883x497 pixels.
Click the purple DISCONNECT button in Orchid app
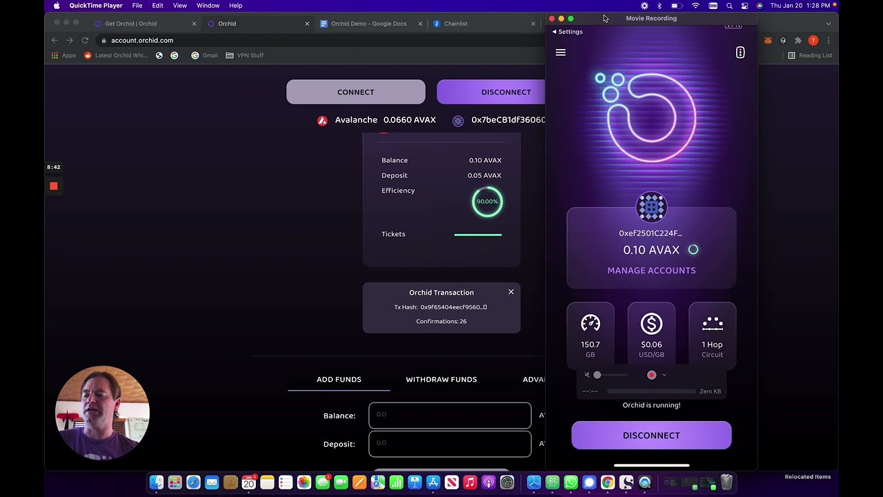651,436
